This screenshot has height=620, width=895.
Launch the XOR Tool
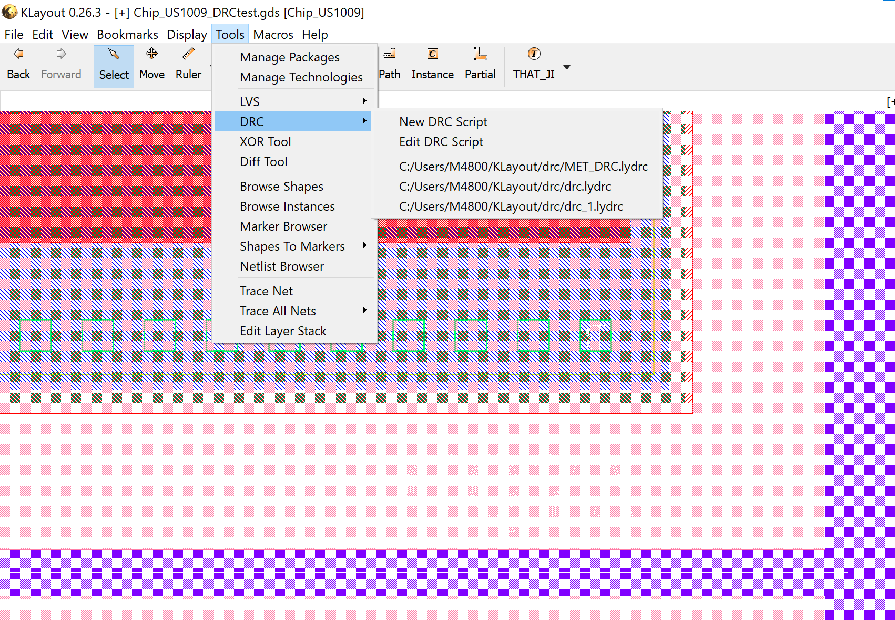click(x=265, y=142)
